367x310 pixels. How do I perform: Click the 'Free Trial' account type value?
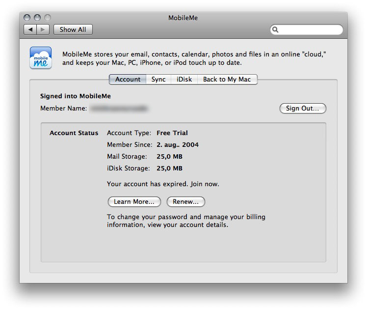[172, 133]
